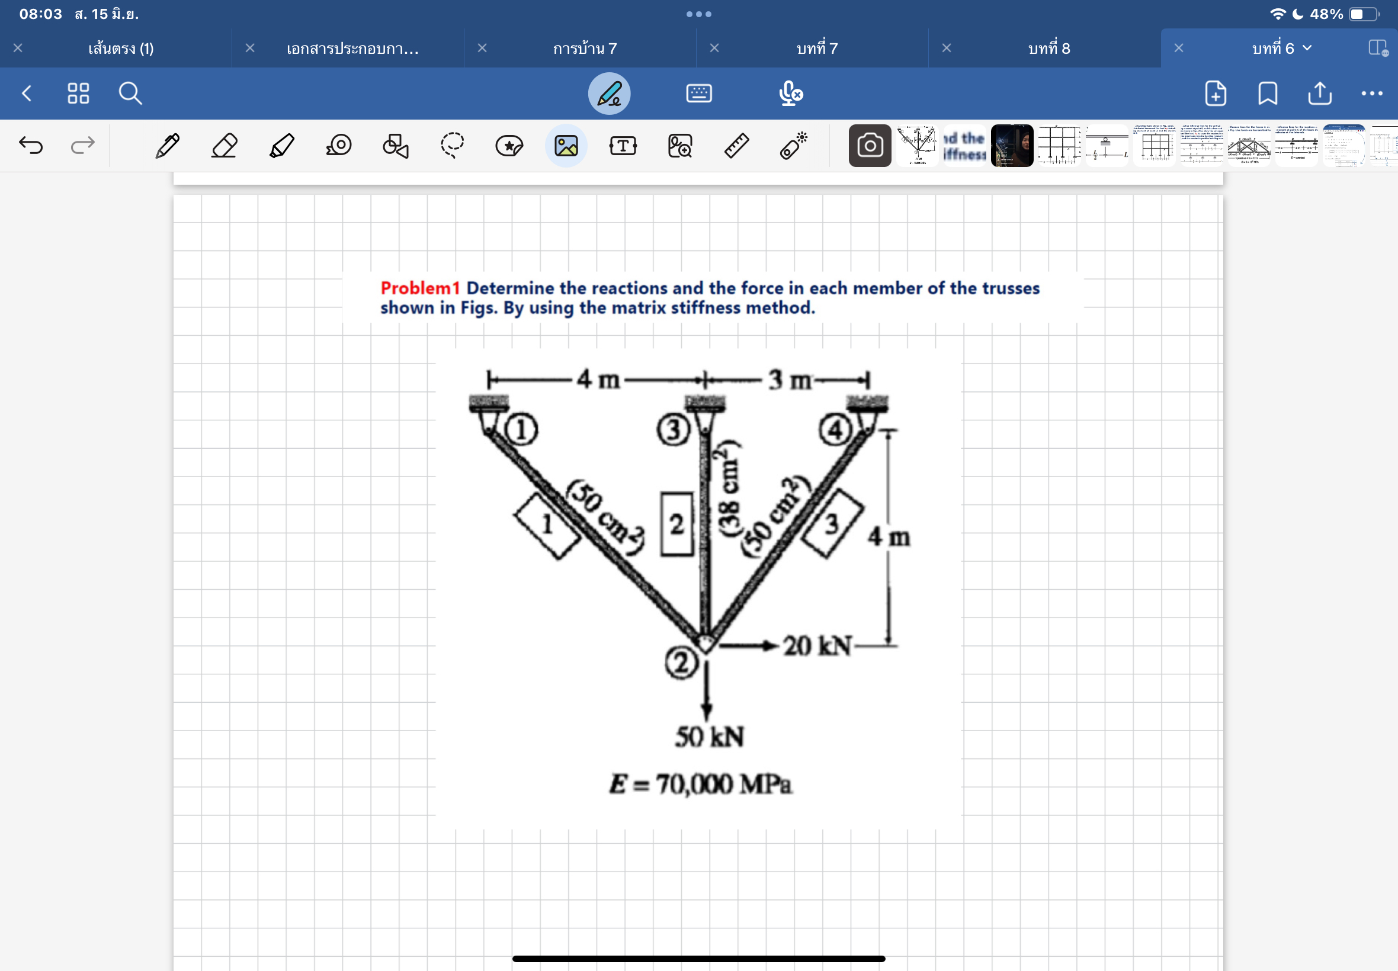Open the Text insertion tool

(622, 145)
